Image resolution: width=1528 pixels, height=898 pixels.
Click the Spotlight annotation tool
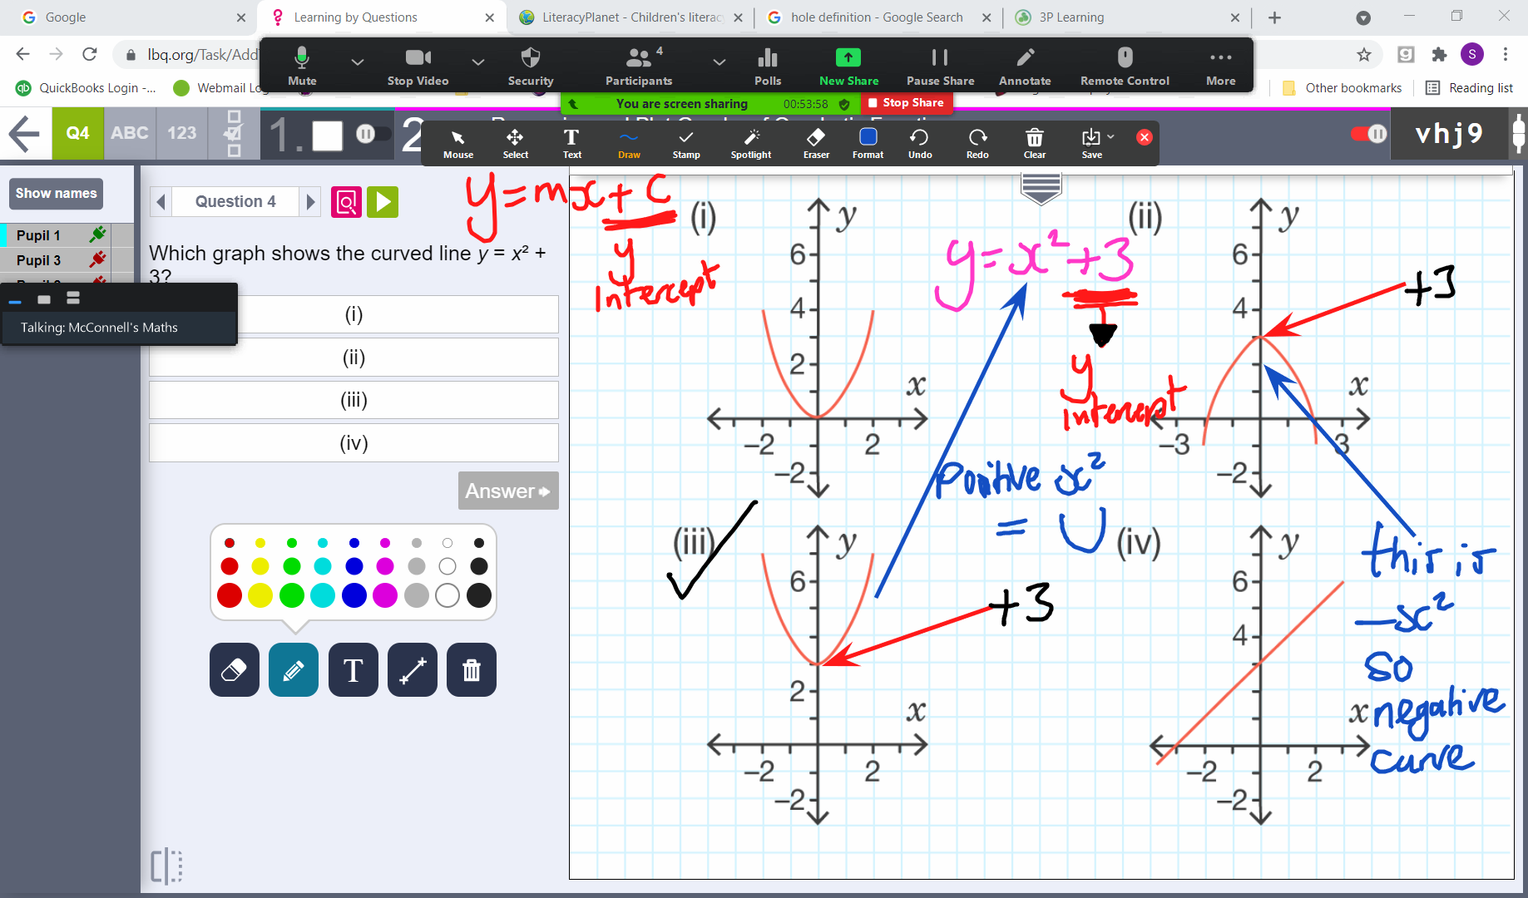point(750,142)
